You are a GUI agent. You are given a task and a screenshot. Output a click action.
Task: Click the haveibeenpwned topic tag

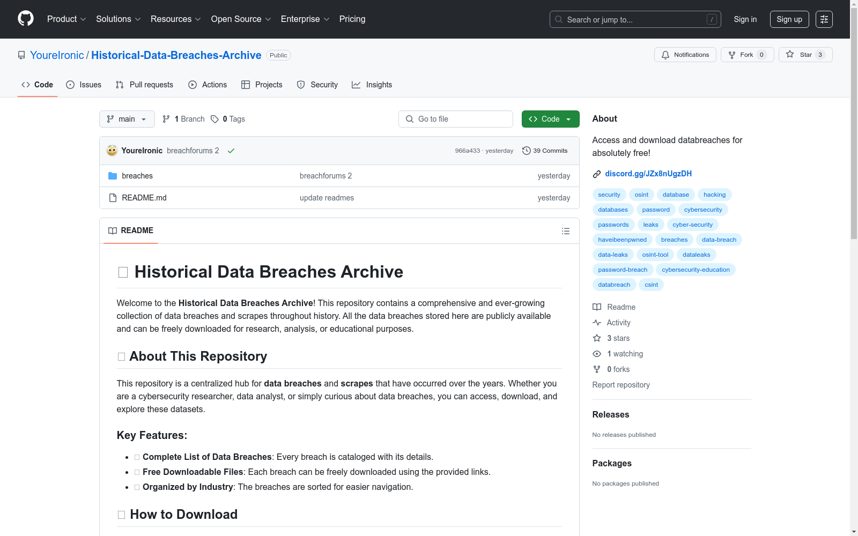(x=623, y=240)
